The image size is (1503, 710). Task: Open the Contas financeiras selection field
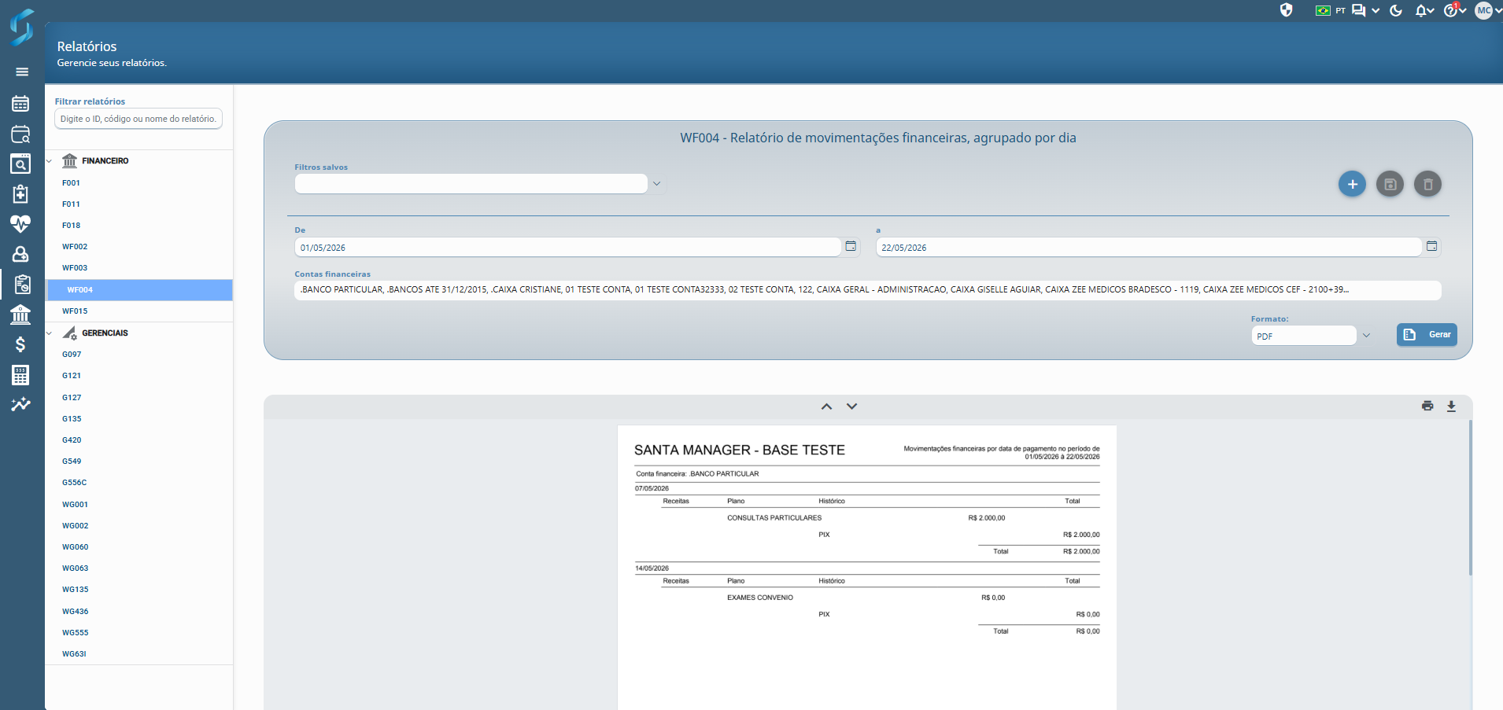pyautogui.click(x=868, y=290)
